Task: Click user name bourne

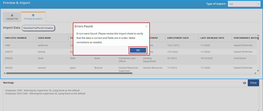Action: (x=42, y=68)
